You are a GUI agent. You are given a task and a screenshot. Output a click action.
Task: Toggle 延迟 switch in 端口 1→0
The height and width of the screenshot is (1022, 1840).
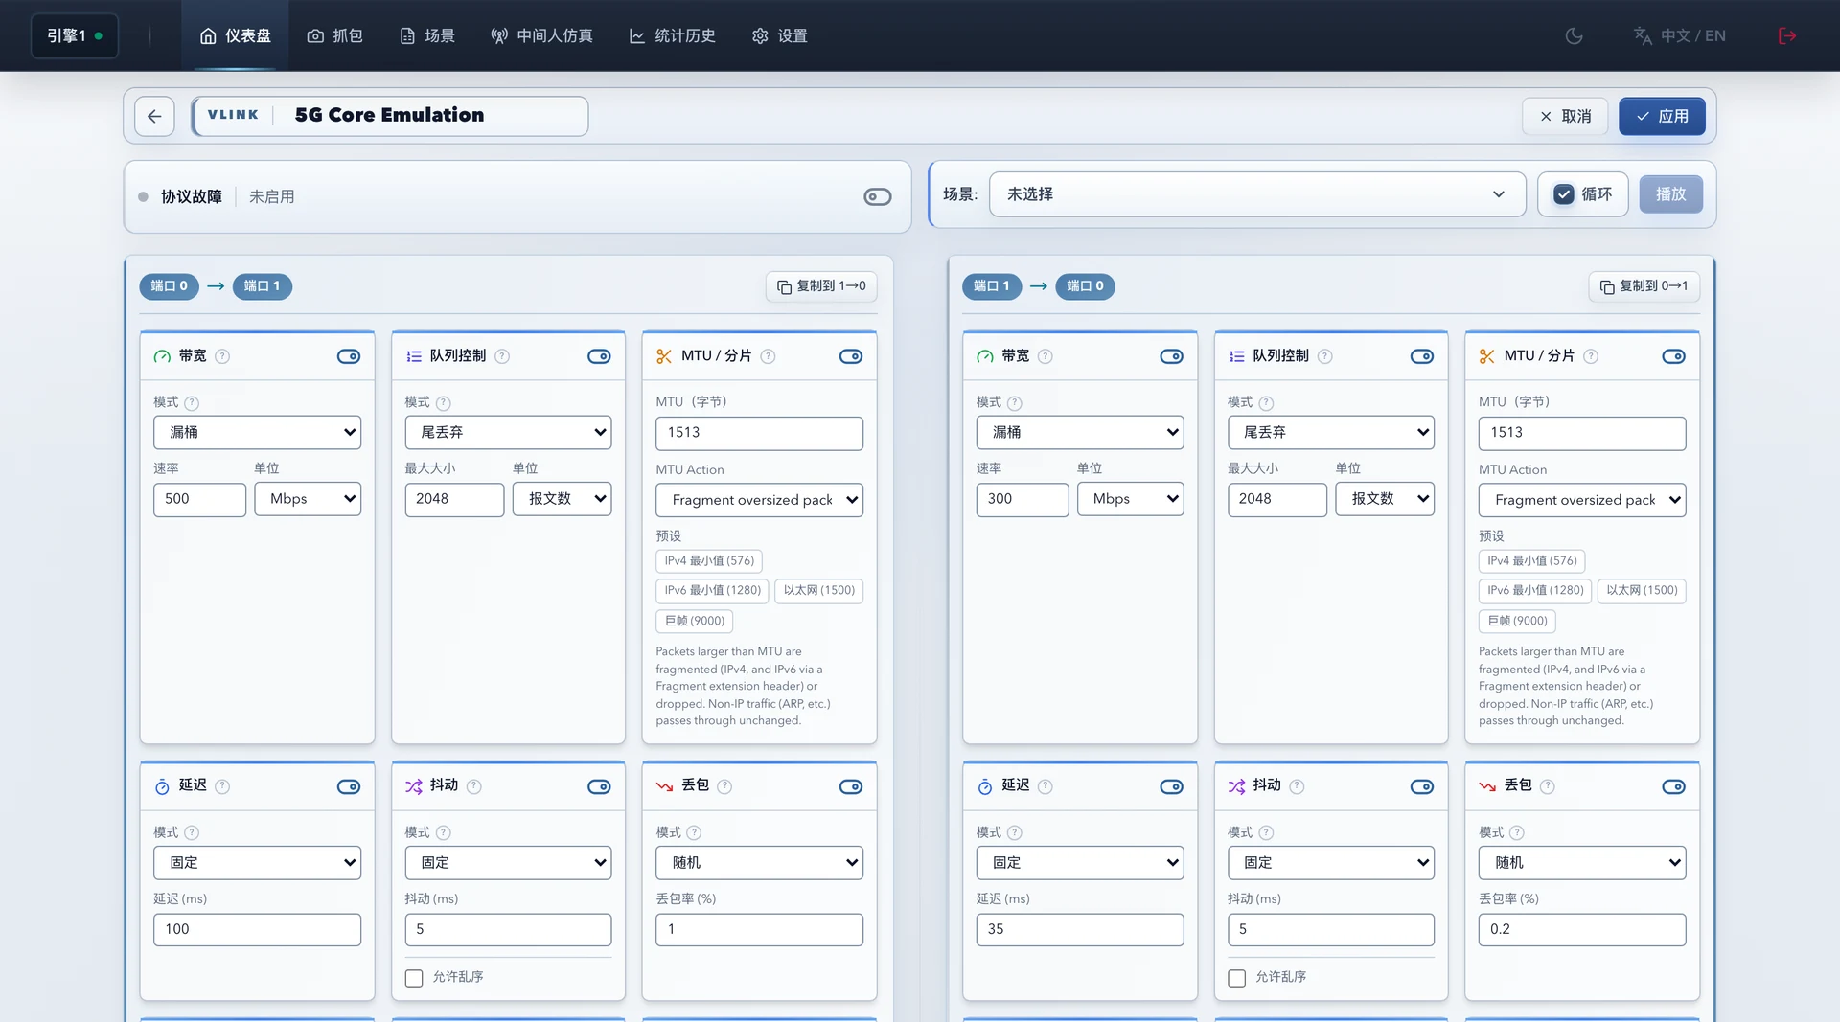[1171, 786]
